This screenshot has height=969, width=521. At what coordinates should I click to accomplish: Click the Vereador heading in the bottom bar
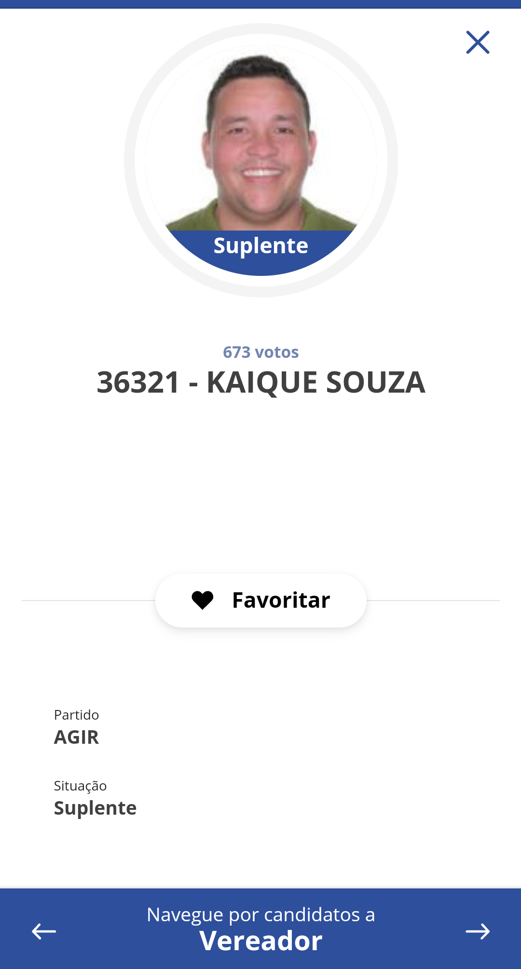[x=261, y=941]
